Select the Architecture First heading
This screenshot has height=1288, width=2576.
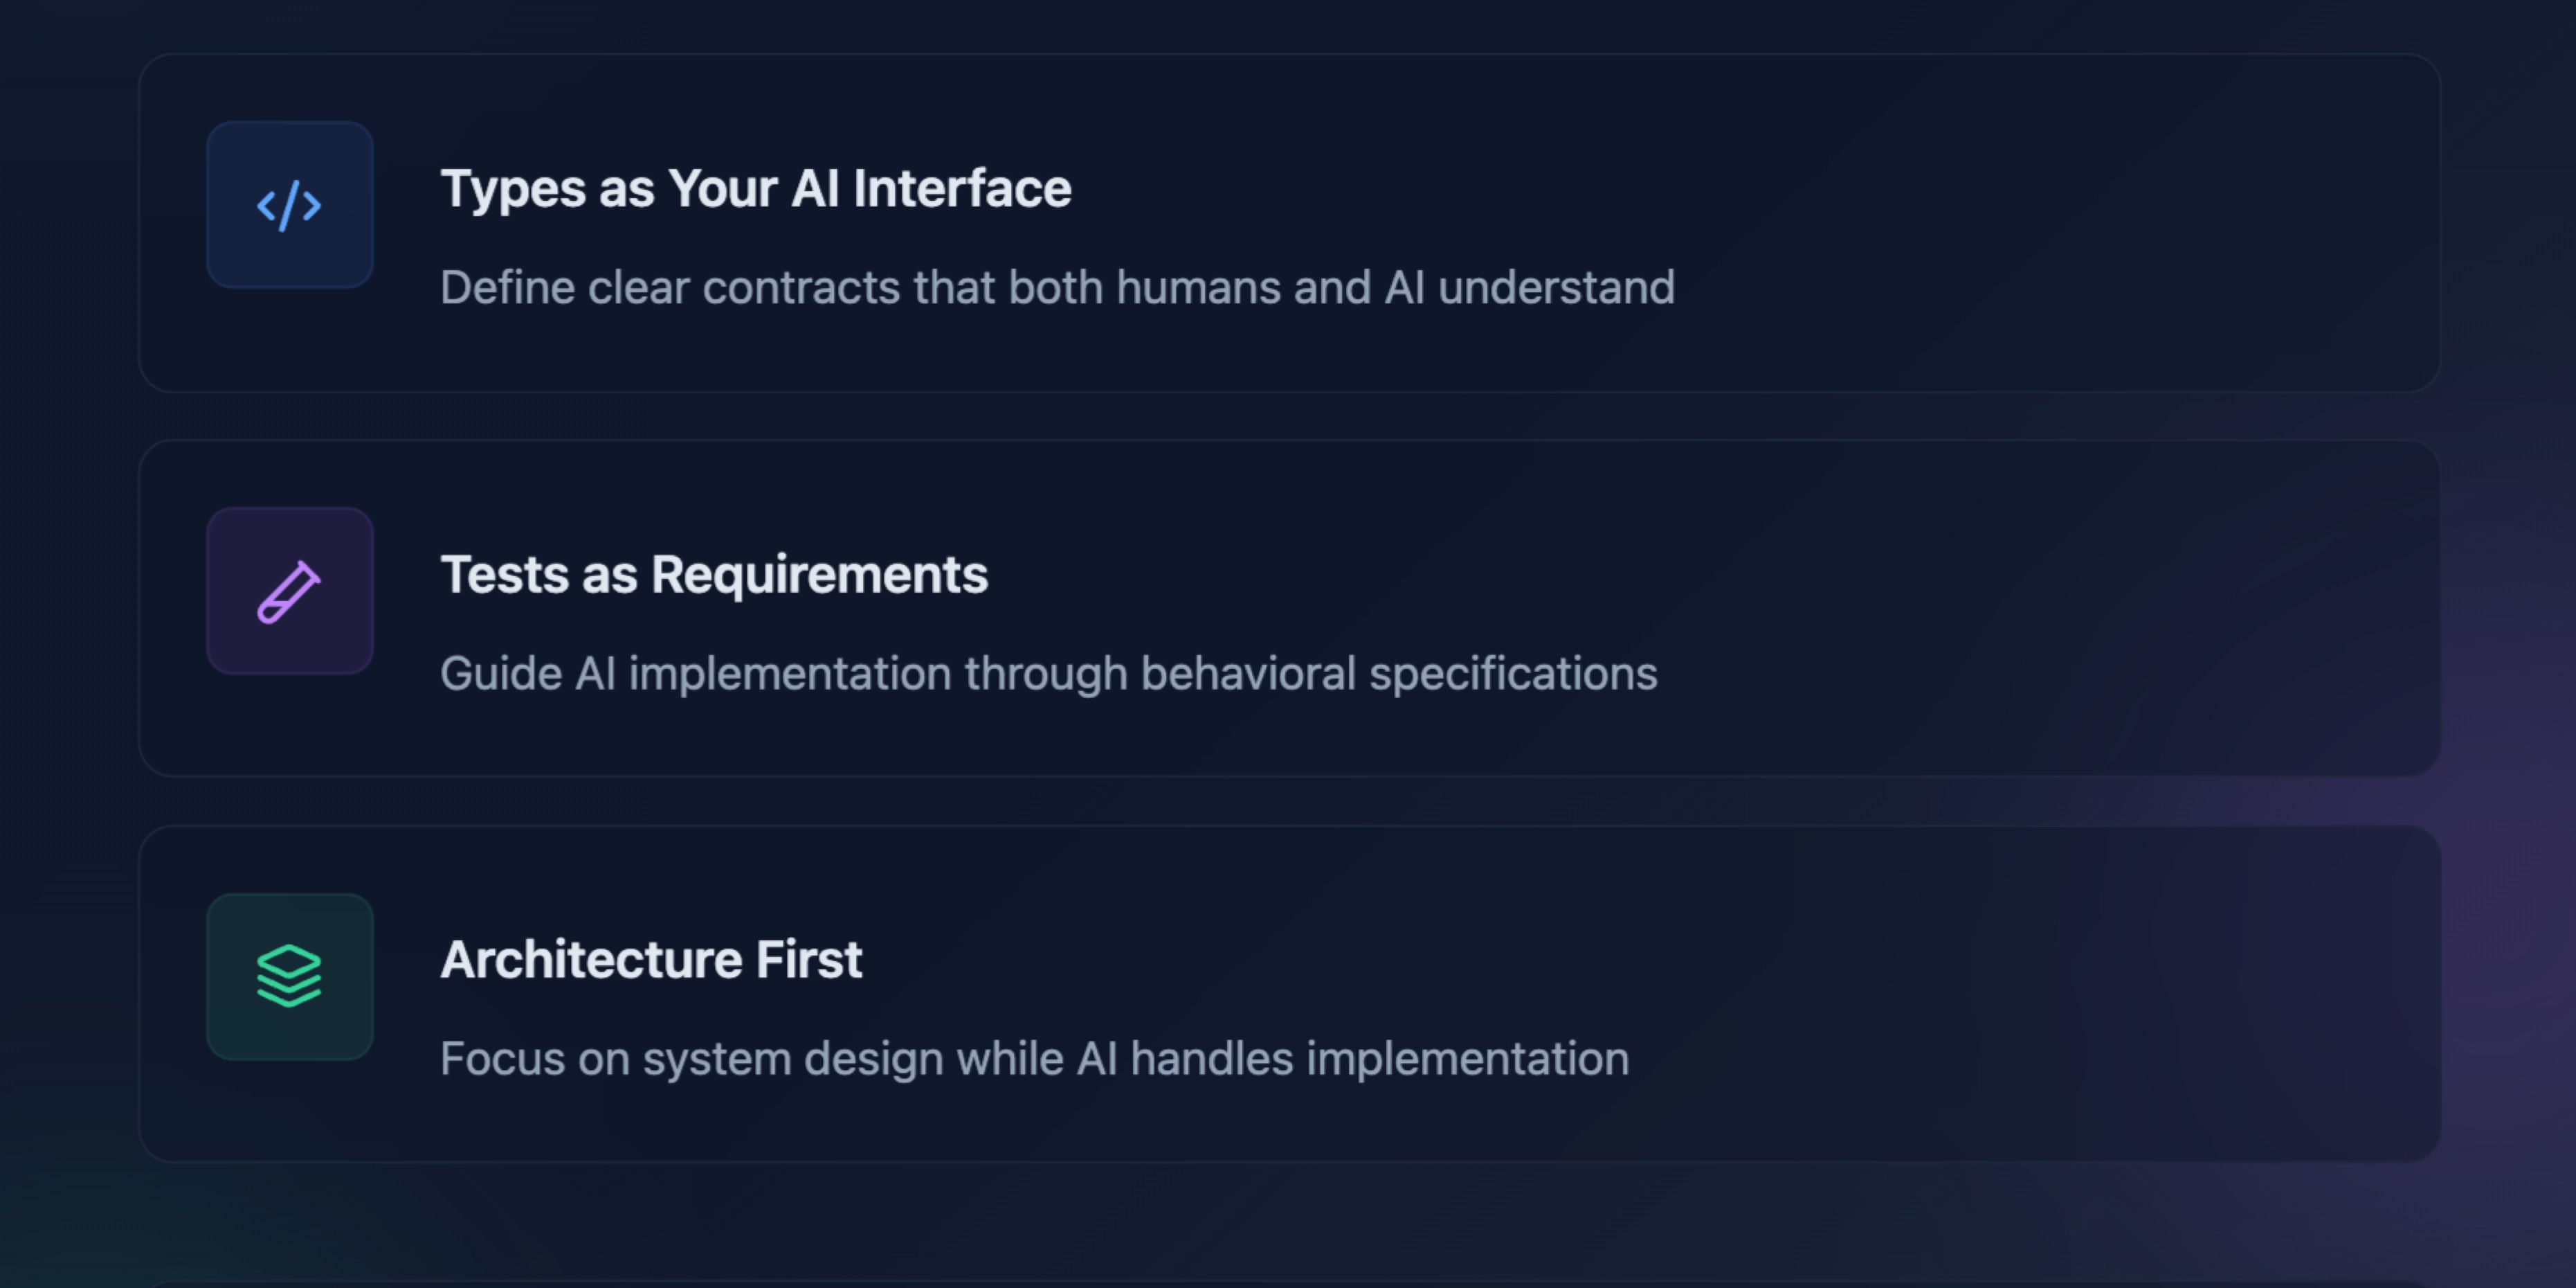coord(651,960)
